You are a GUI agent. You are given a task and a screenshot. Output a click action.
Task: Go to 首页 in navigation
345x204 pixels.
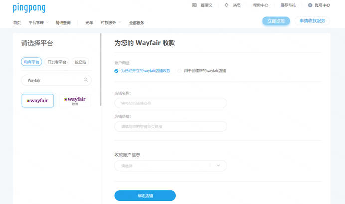tap(17, 23)
